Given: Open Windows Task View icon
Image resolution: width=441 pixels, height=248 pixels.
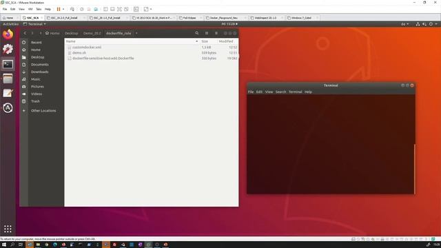Looking at the screenshot, I should pyautogui.click(x=21, y=245).
